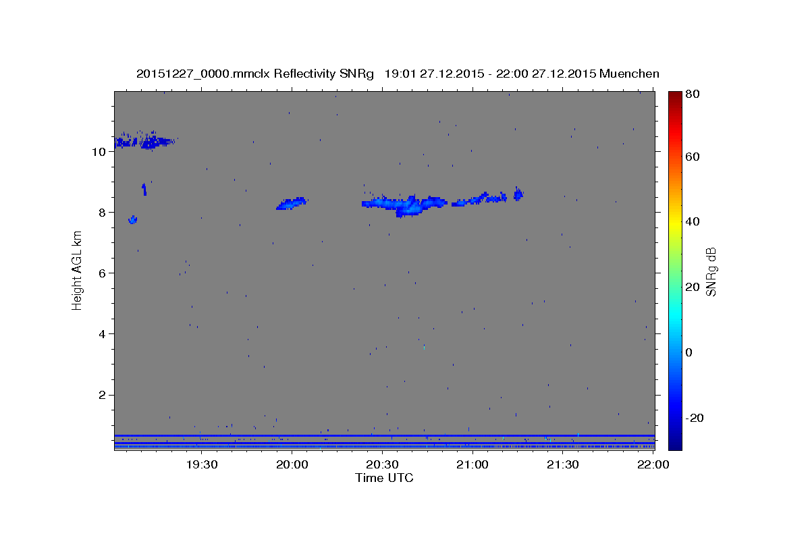This screenshot has width=810, height=540.
Task: Click the plot title text starting with 20151227_0000.mmclx
Action: pyautogui.click(x=398, y=74)
